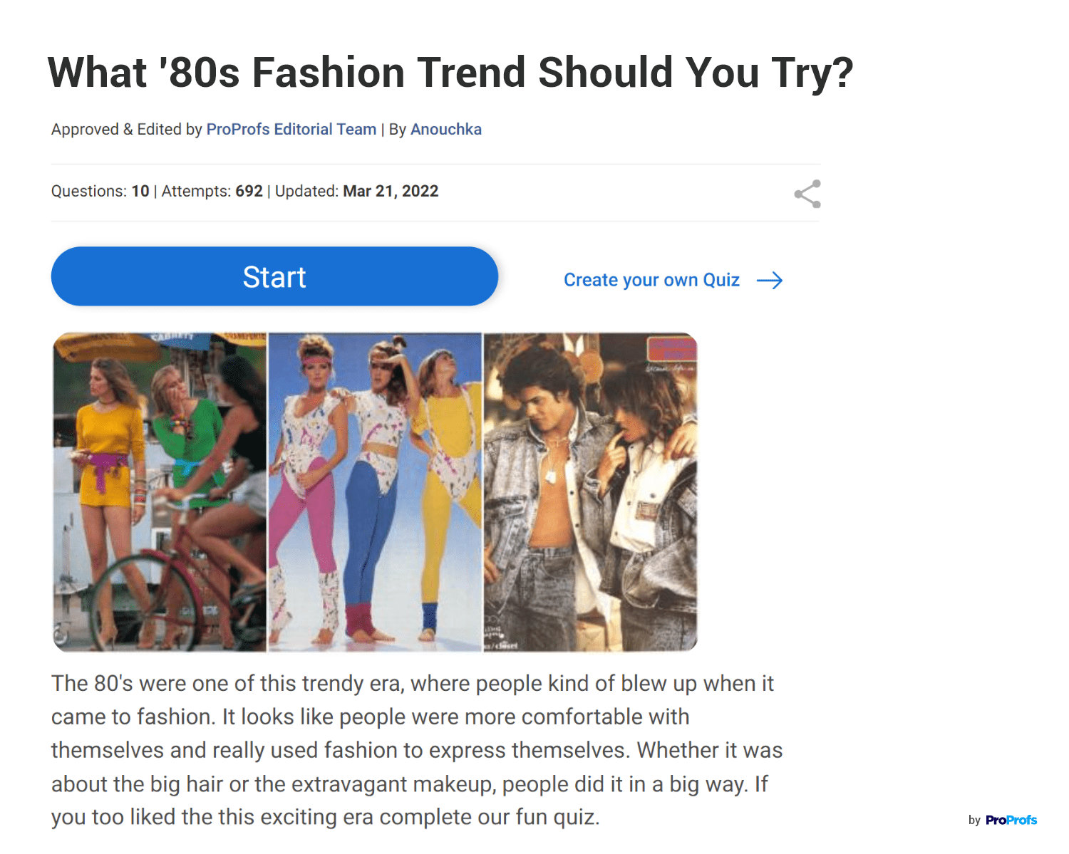
Task: Click the denim jackets photo panel
Action: tap(590, 491)
